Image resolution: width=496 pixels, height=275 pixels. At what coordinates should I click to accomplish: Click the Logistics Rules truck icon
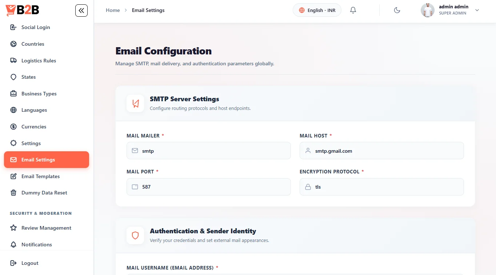pos(13,61)
